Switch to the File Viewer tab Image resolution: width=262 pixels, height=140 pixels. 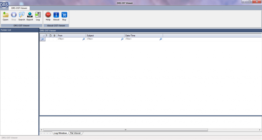coord(75,133)
